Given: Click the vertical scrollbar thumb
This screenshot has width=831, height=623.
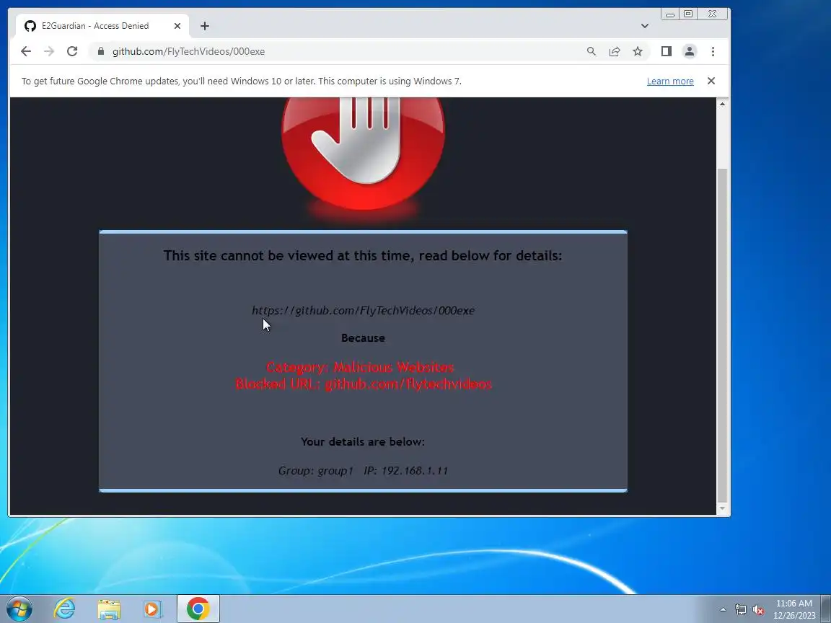Looking at the screenshot, I should [x=722, y=334].
